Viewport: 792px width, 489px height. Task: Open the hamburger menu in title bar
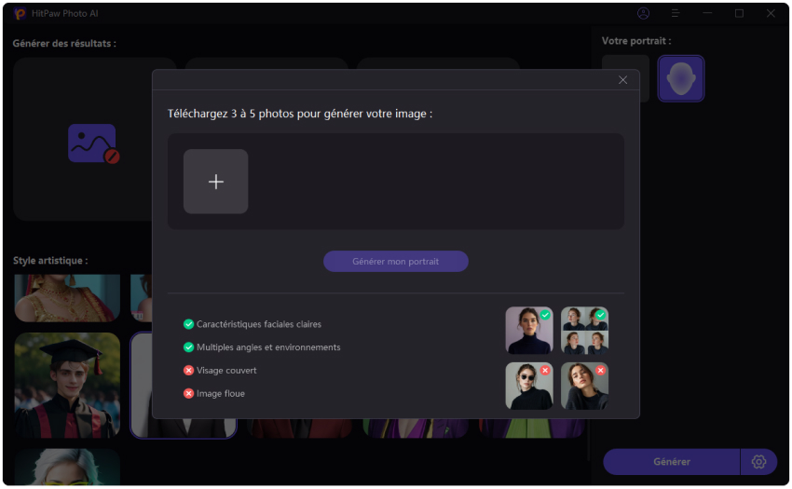pyautogui.click(x=675, y=13)
